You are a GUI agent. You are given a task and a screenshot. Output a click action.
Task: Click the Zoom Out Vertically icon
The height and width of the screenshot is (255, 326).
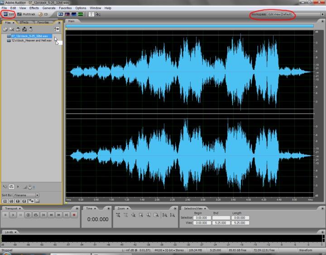click(x=172, y=215)
